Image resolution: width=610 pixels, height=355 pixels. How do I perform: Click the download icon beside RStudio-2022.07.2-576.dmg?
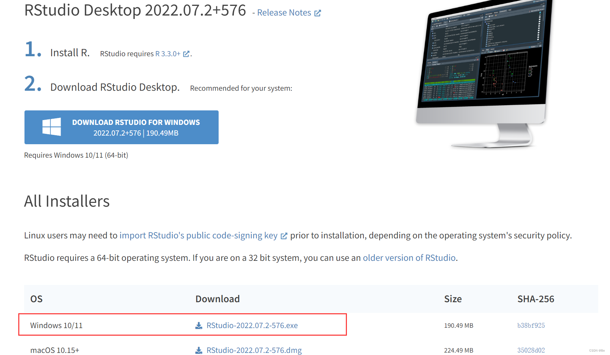coord(198,350)
